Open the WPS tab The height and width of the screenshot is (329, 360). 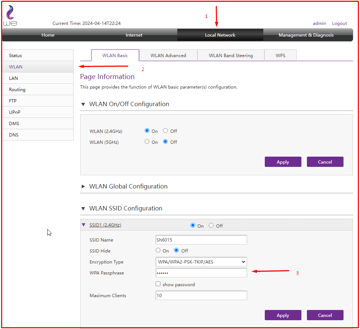pyautogui.click(x=281, y=56)
